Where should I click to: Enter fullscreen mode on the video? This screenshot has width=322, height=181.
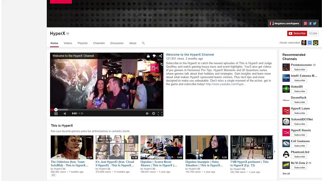tap(160, 113)
